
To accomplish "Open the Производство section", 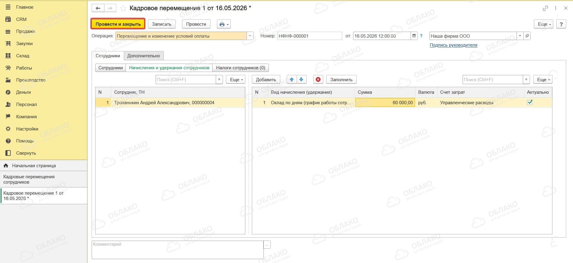I will (x=31, y=80).
